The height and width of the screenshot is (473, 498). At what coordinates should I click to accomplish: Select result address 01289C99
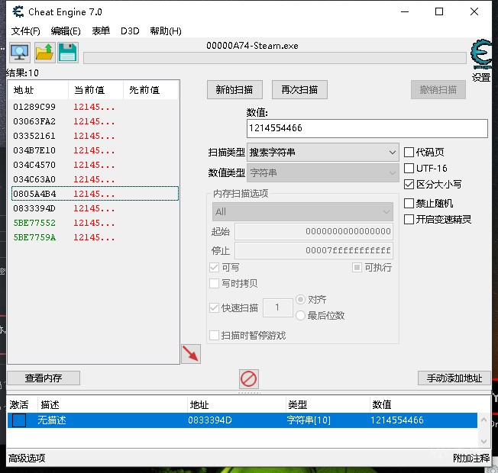[x=34, y=107]
